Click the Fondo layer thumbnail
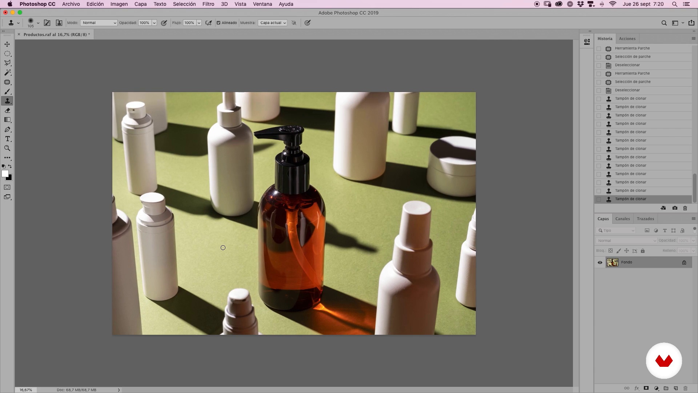Image resolution: width=698 pixels, height=393 pixels. coord(612,262)
